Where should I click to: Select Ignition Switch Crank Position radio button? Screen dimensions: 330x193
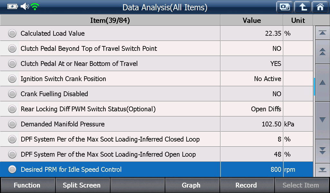coord(12,79)
